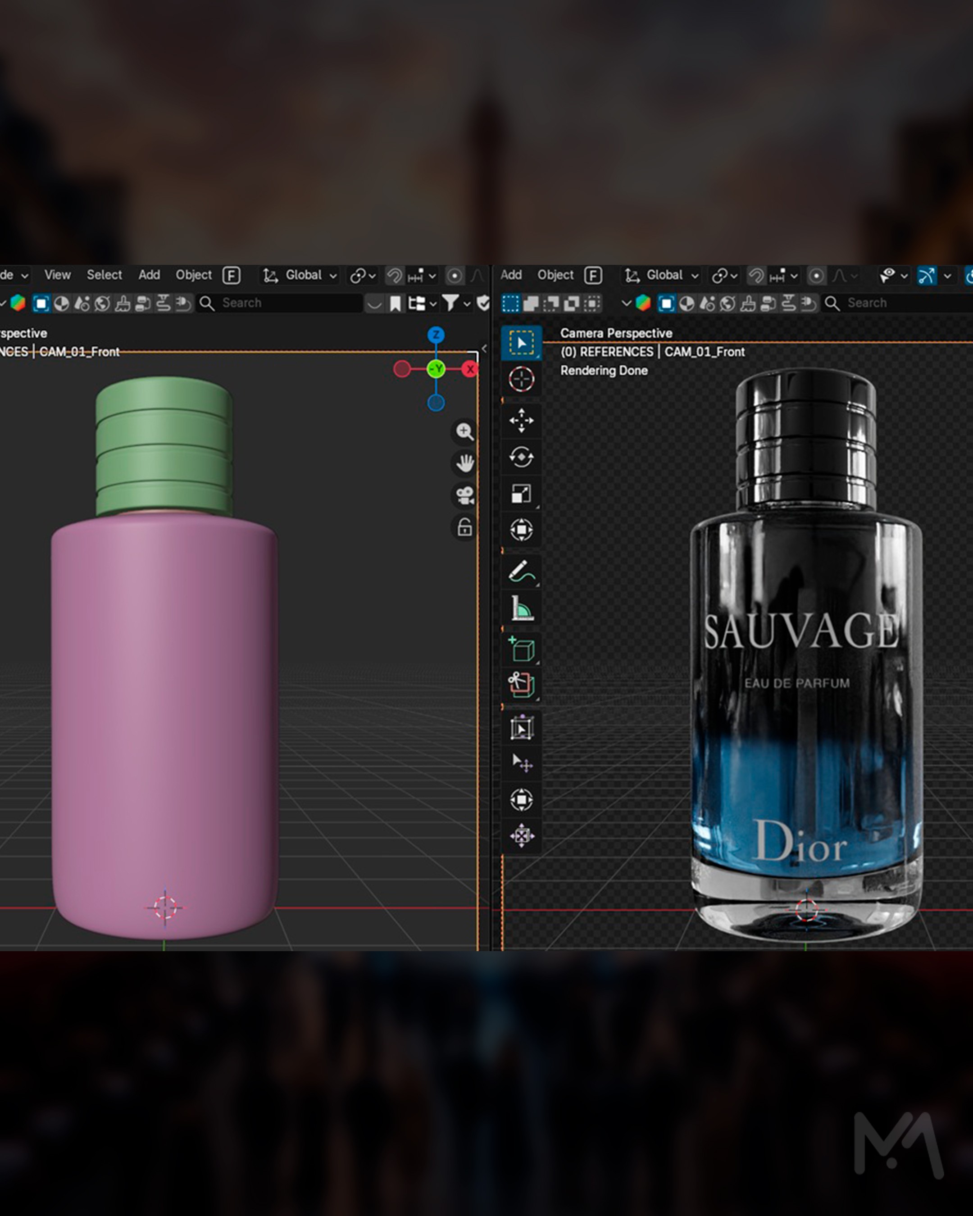Image resolution: width=973 pixels, height=1216 pixels.
Task: Toggle camera view in the left viewport
Action: coord(465,496)
